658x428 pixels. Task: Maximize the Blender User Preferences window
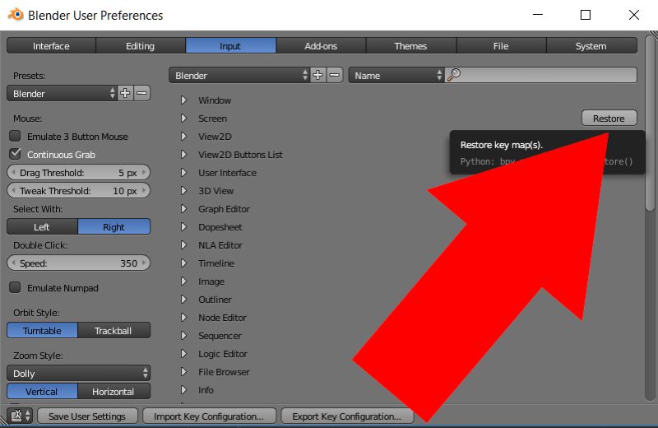586,15
